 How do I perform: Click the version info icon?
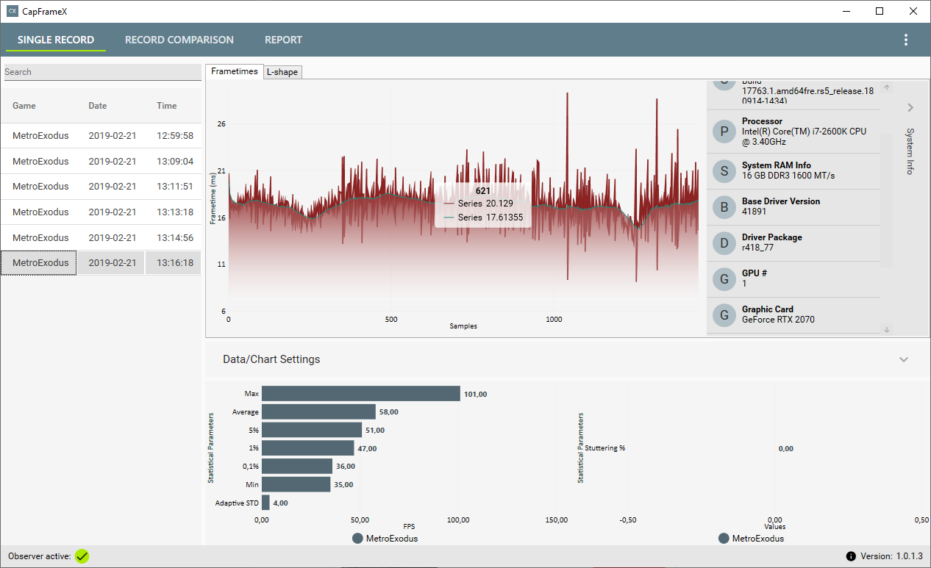pyautogui.click(x=851, y=556)
